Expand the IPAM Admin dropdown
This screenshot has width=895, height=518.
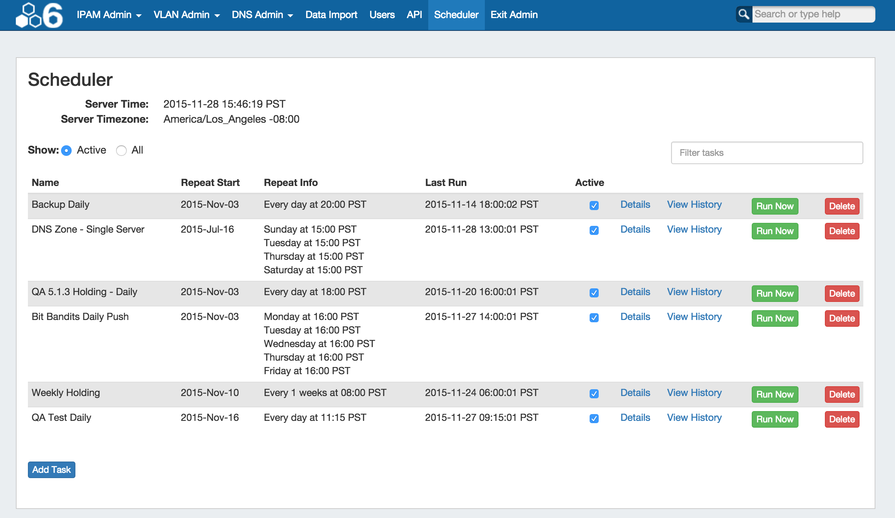[109, 15]
